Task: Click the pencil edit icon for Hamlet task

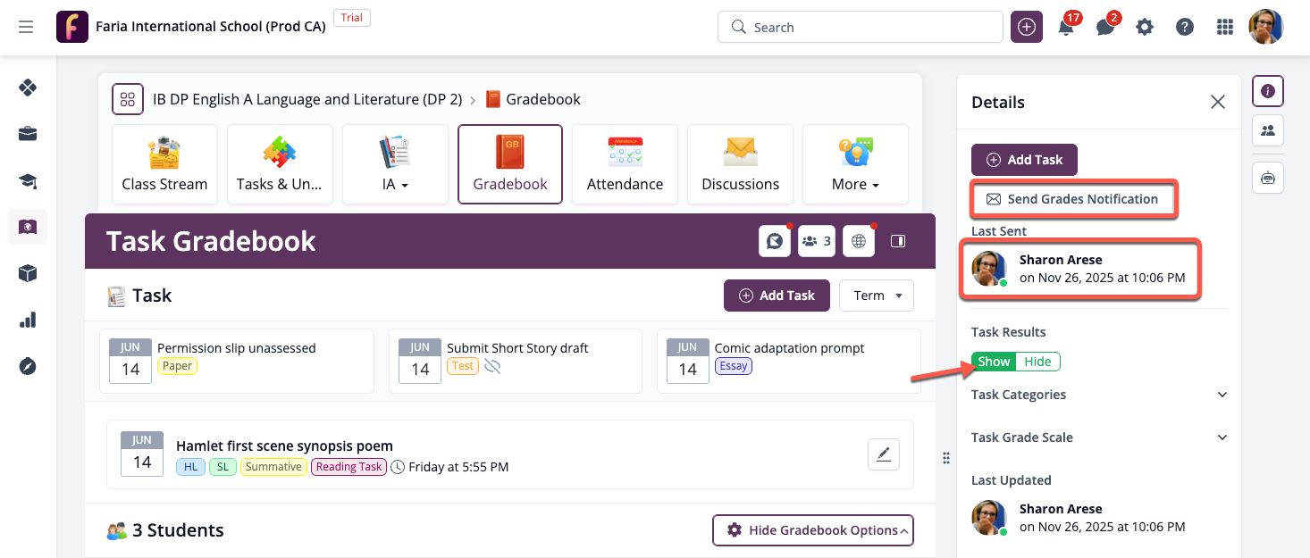Action: click(883, 454)
